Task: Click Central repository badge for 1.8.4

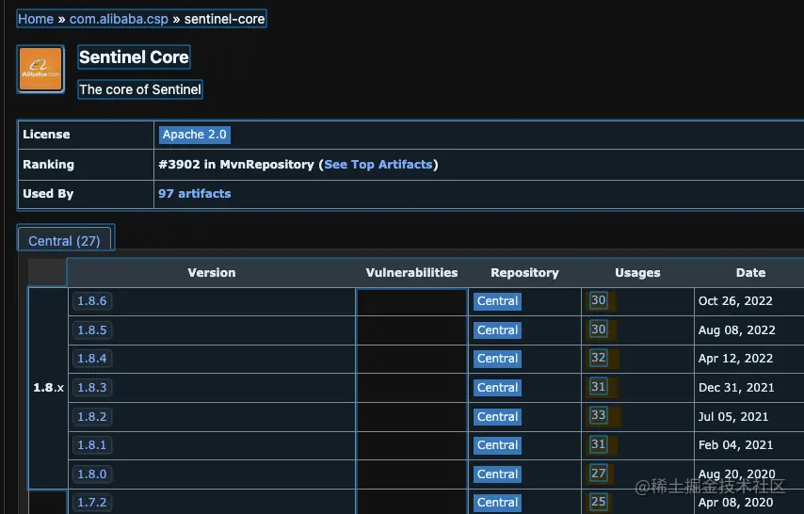Action: click(497, 359)
